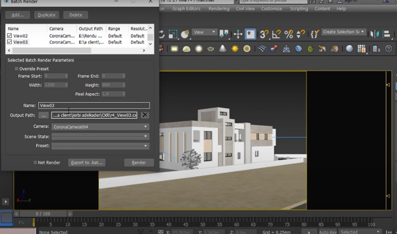Uncheck the View02 batch render checkbox
This screenshot has height=234, width=397.
pyautogui.click(x=9, y=36)
